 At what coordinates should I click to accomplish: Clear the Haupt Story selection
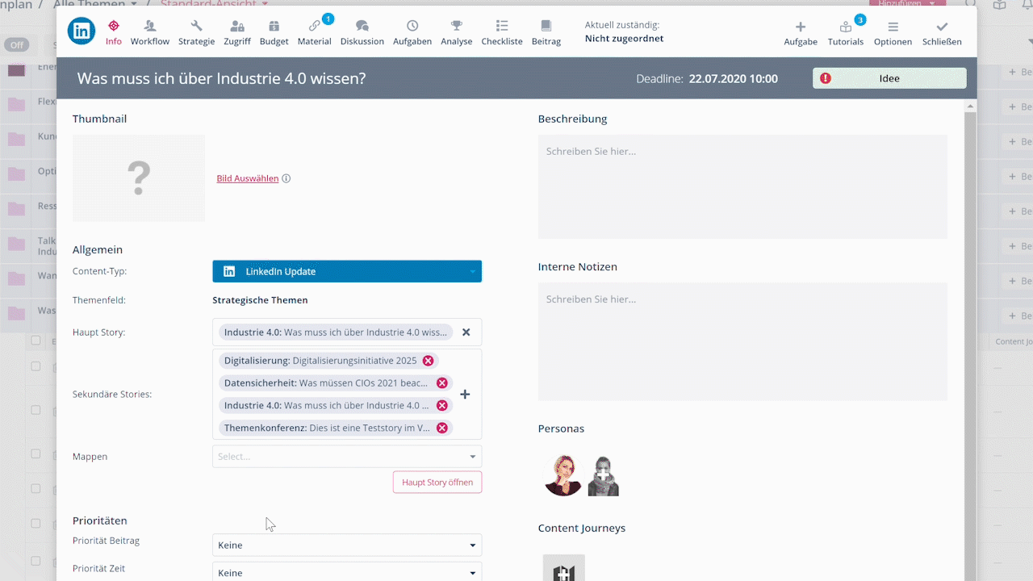466,332
